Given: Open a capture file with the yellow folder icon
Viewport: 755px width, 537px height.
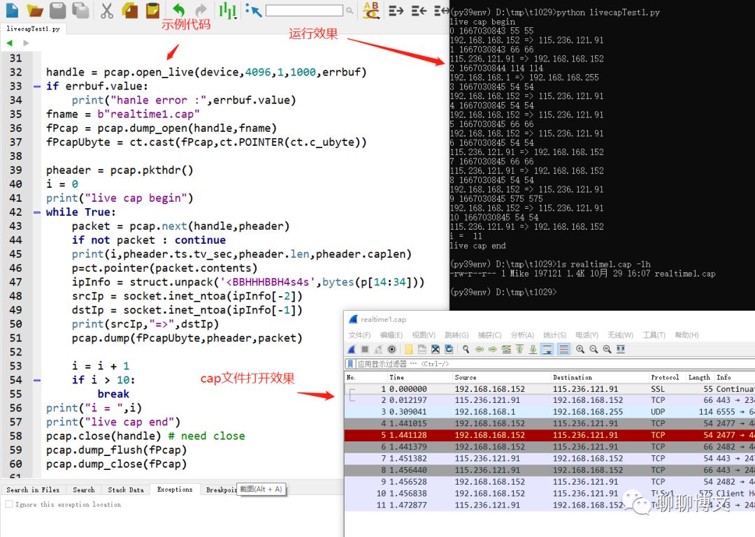Looking at the screenshot, I should (x=409, y=349).
